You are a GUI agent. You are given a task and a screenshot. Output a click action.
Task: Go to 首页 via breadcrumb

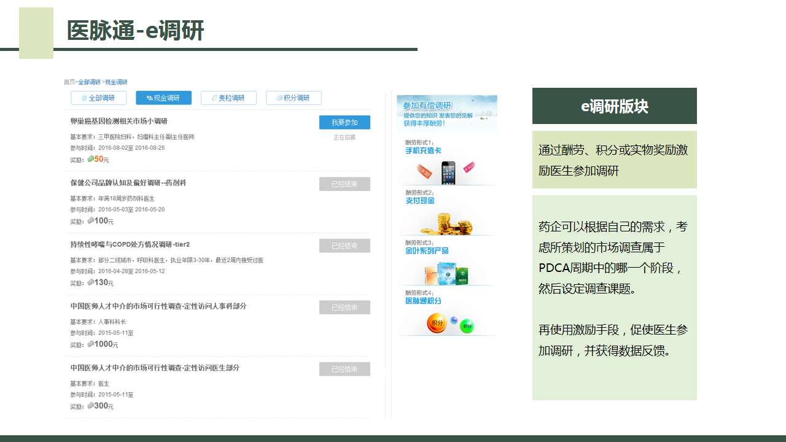tap(69, 82)
